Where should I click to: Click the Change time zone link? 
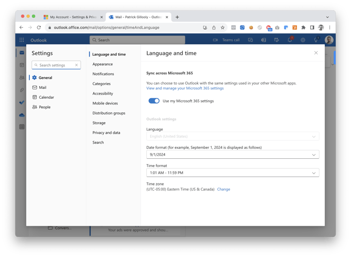click(x=224, y=189)
